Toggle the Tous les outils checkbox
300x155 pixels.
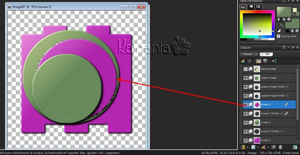coord(278,36)
